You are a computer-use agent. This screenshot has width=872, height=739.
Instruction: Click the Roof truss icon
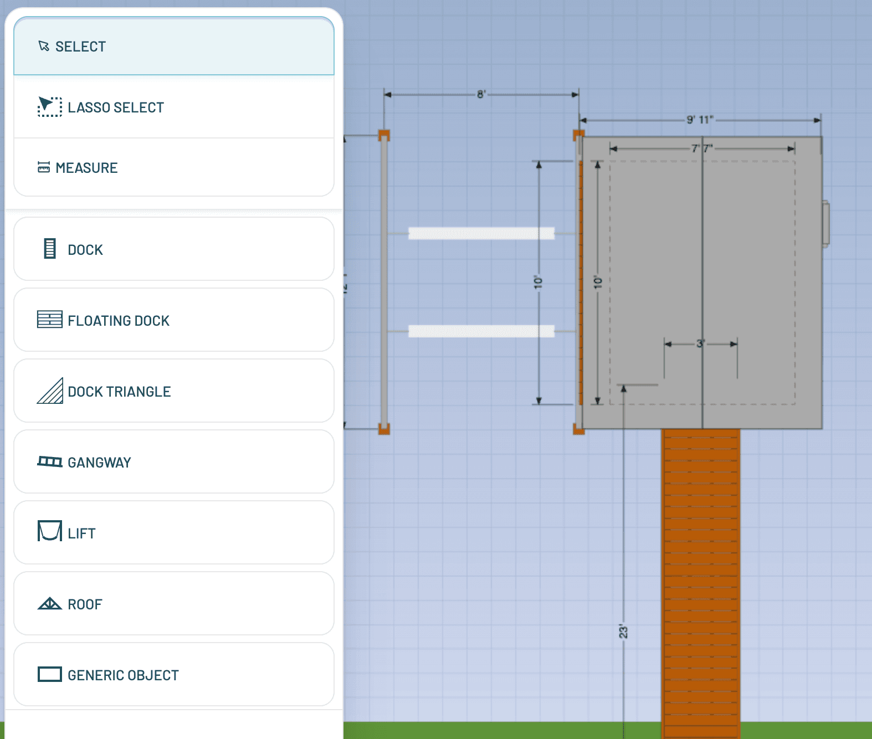point(50,603)
